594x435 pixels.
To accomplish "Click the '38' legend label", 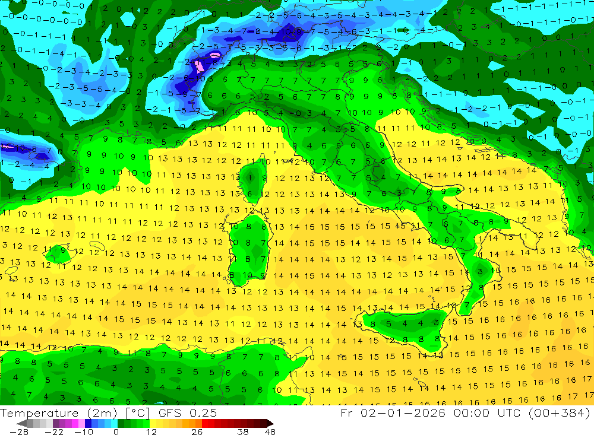I will coord(243,432).
